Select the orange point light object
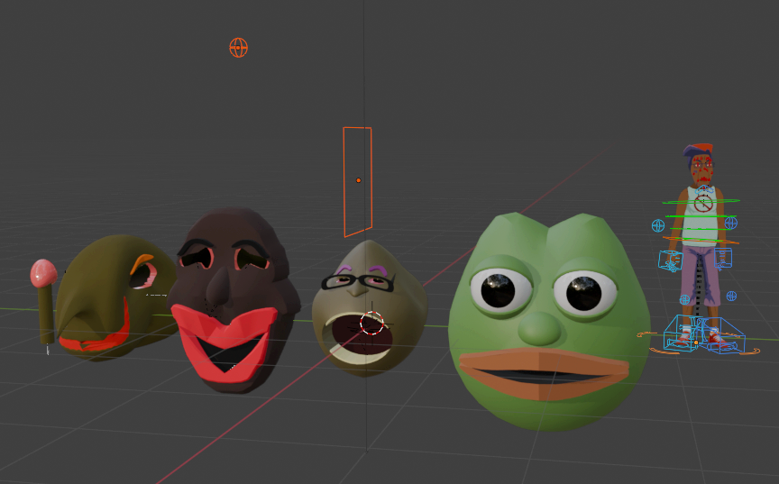Screen dimensions: 779x484 point(238,48)
